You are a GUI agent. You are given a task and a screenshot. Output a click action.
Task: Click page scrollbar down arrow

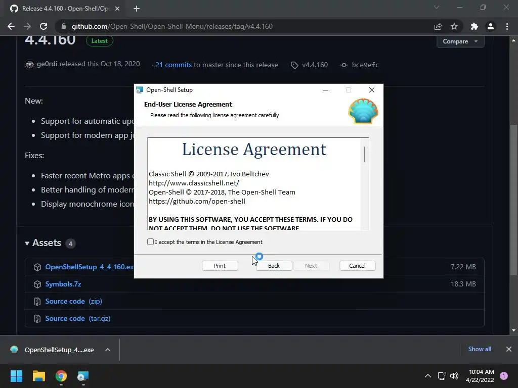513,330
